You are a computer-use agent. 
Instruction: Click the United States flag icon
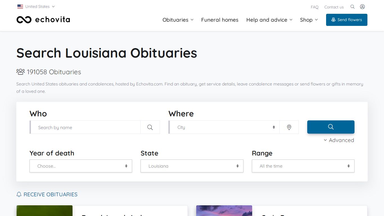tap(20, 6)
